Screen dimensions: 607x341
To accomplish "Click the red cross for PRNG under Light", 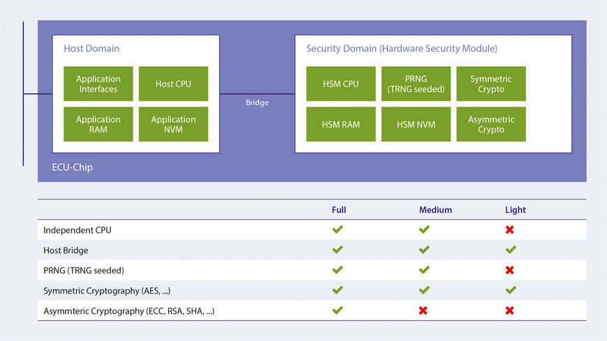I will point(510,270).
